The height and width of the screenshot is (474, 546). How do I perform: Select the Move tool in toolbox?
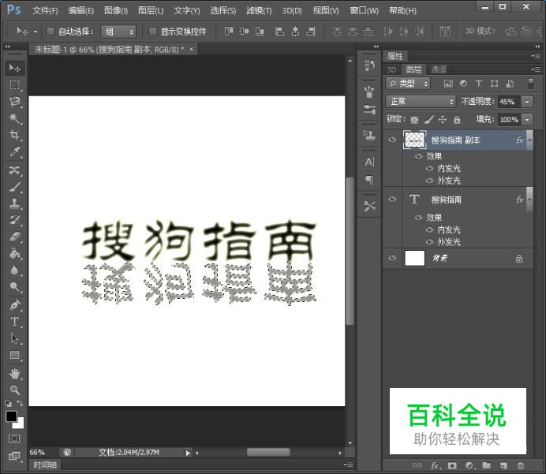14,68
